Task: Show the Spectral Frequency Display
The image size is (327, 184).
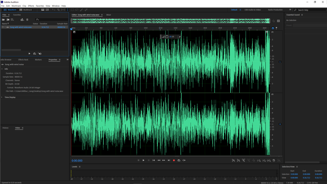Action: pyautogui.click(x=43, y=10)
